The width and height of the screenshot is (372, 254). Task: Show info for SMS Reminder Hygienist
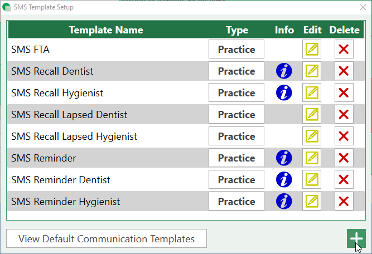click(x=284, y=202)
